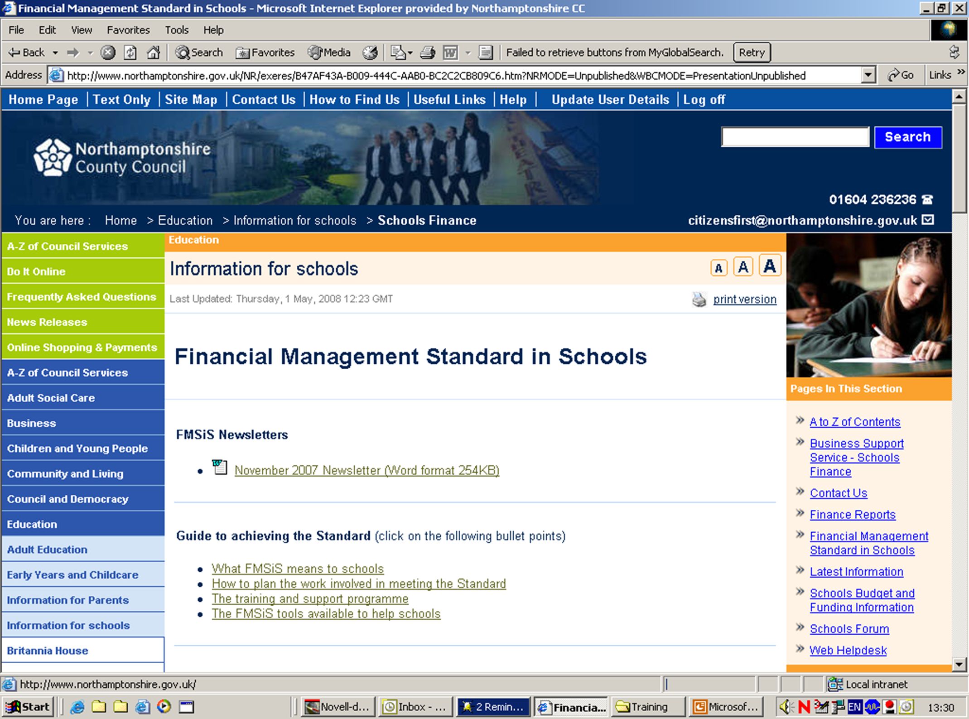The height and width of the screenshot is (719, 969).
Task: Click the Finance Reports sidebar link
Action: pyautogui.click(x=853, y=515)
